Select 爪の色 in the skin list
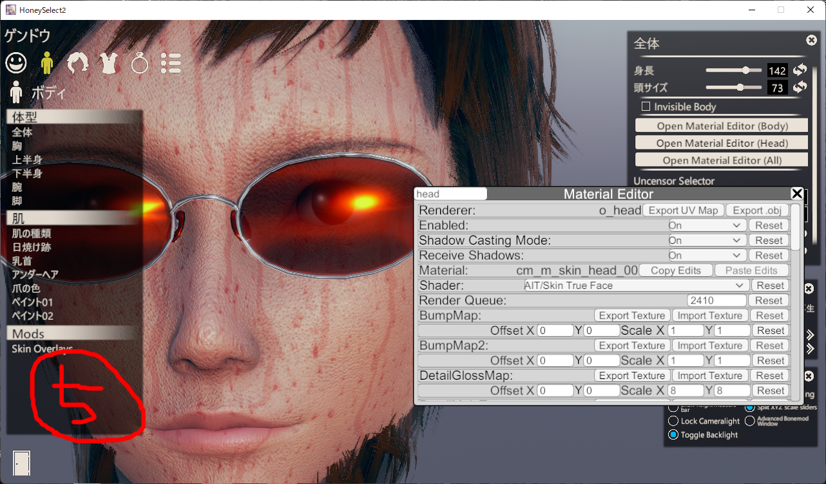826x484 pixels. click(x=27, y=288)
